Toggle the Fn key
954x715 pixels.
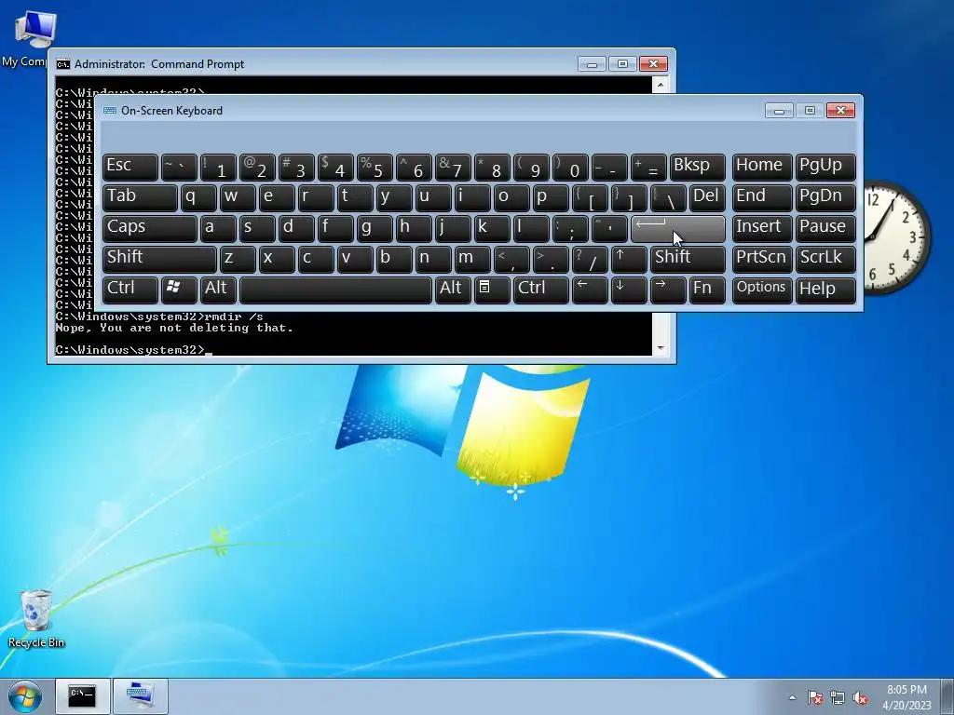tap(707, 290)
